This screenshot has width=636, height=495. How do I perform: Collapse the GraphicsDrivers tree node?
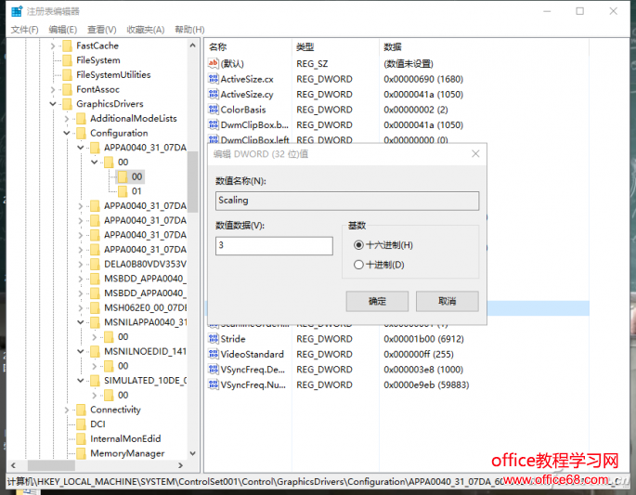[53, 104]
